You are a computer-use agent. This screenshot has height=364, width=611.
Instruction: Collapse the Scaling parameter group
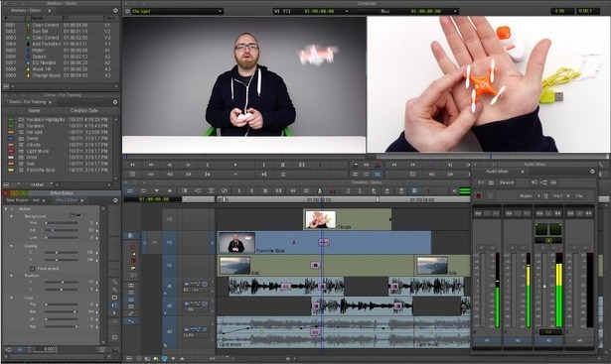tap(11, 246)
